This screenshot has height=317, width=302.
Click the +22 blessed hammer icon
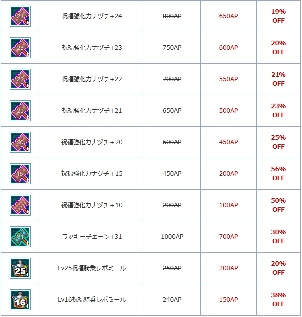pos(20,79)
